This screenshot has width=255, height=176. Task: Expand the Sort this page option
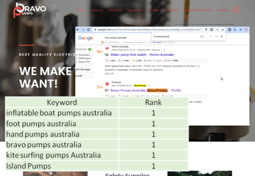84,69
